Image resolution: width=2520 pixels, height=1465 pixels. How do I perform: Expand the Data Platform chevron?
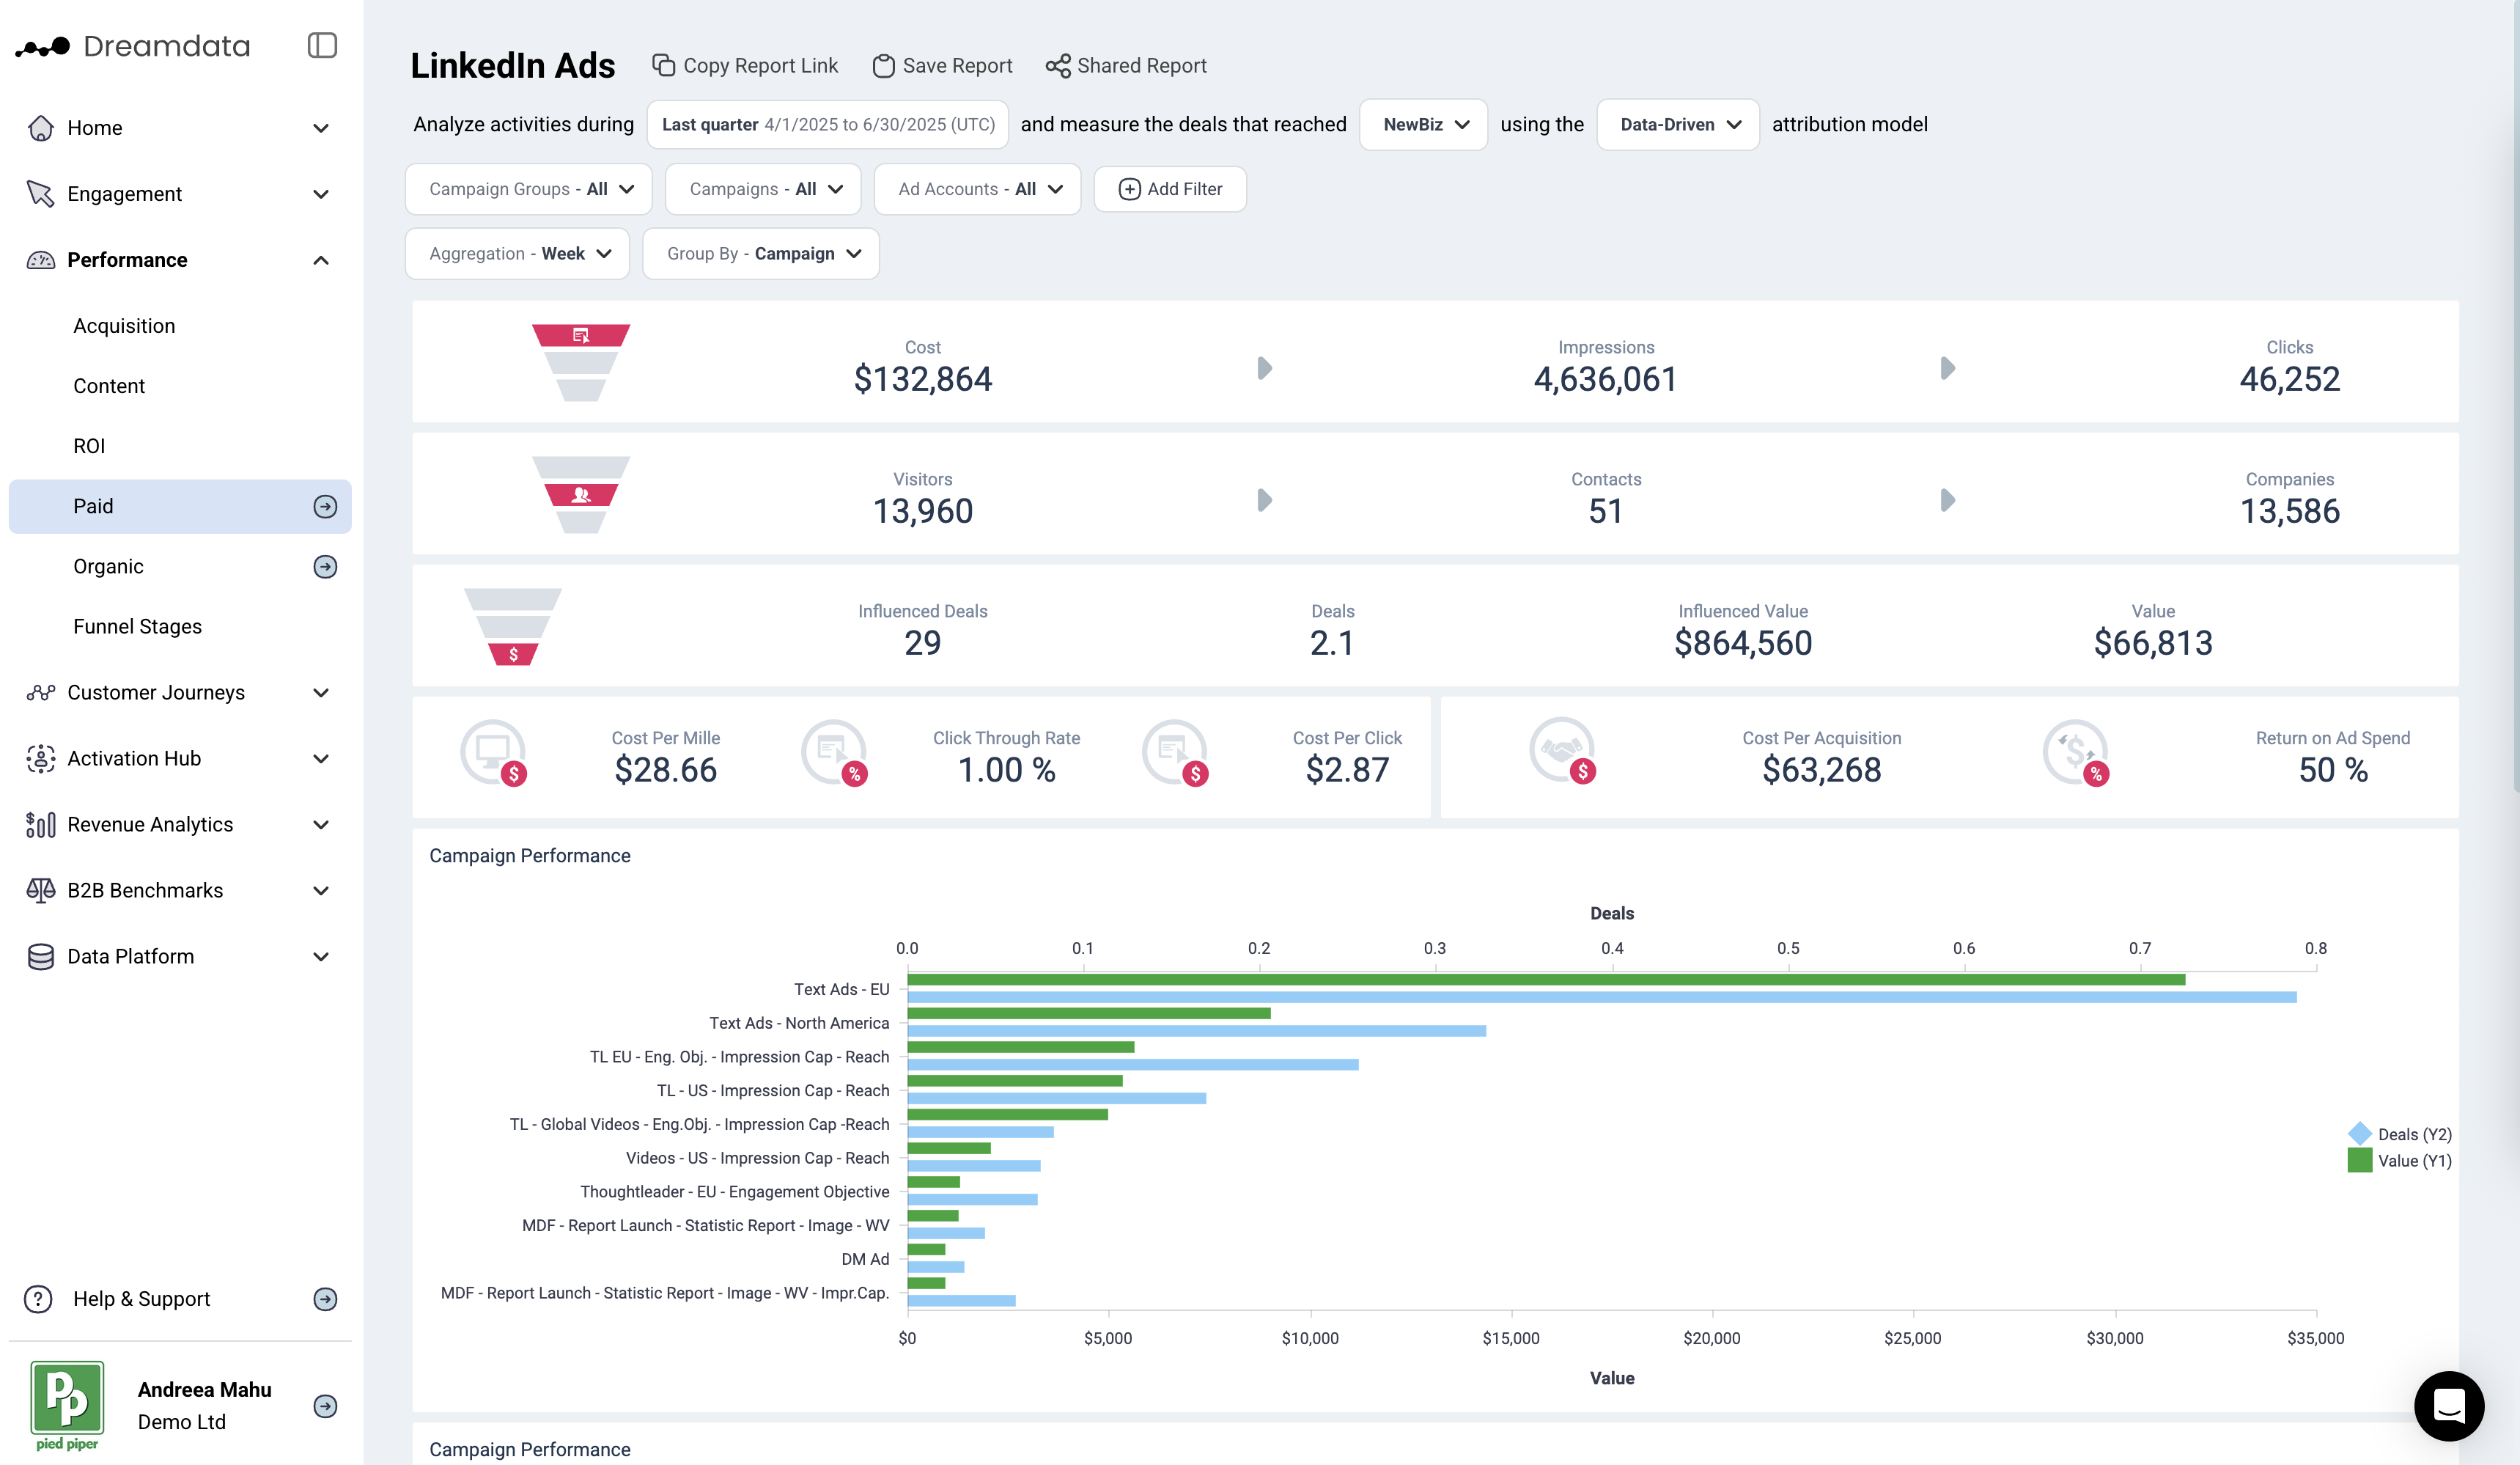[321, 956]
